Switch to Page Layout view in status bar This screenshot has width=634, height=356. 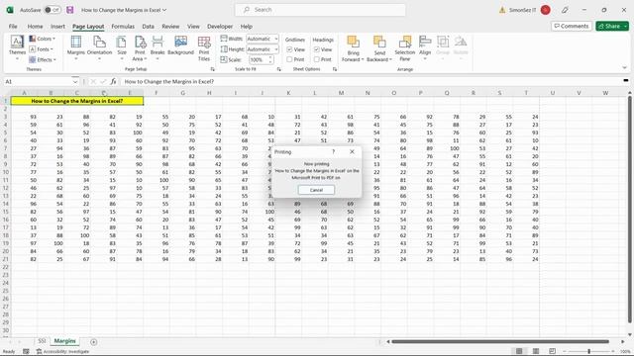click(x=536, y=351)
